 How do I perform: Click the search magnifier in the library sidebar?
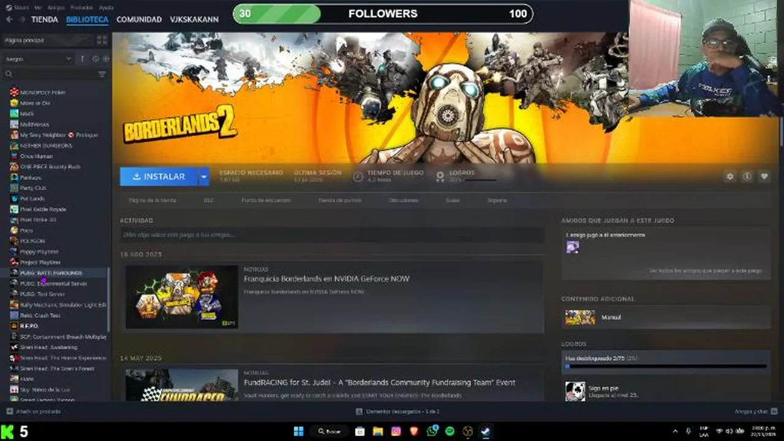(9, 74)
